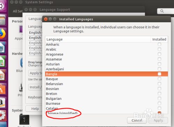Select the Aragonese language row
174x127 pixels.
pyautogui.click(x=106, y=54)
